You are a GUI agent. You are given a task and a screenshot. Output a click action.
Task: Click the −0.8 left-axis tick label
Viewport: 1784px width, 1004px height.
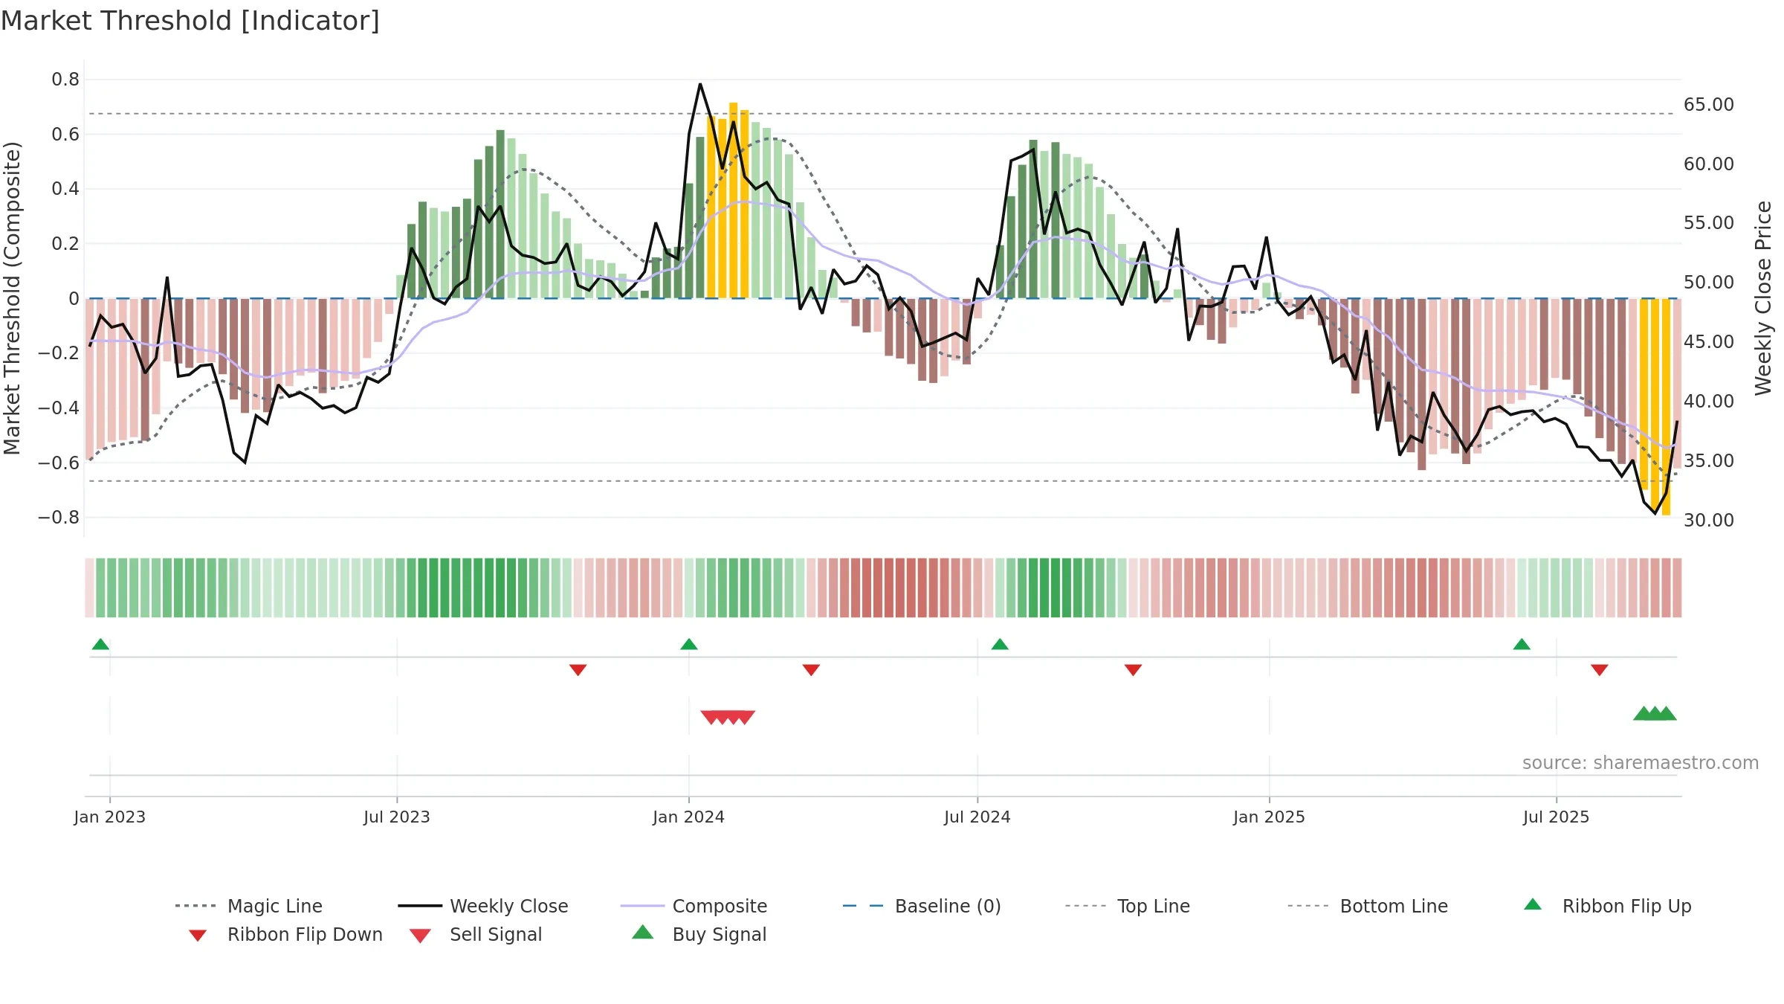coord(59,517)
